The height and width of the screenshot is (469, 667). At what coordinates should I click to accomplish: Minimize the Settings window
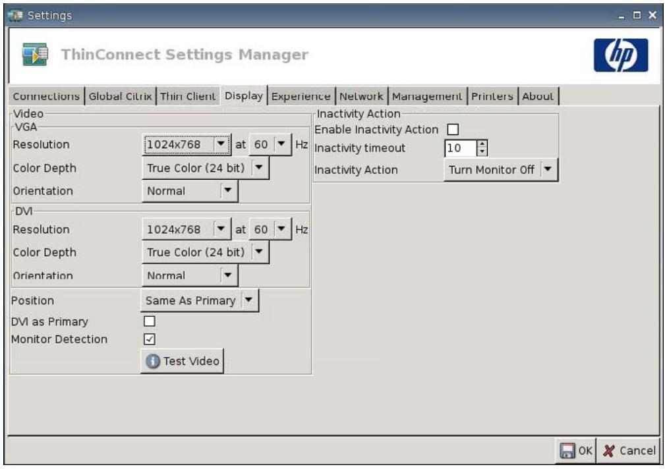[x=622, y=16]
